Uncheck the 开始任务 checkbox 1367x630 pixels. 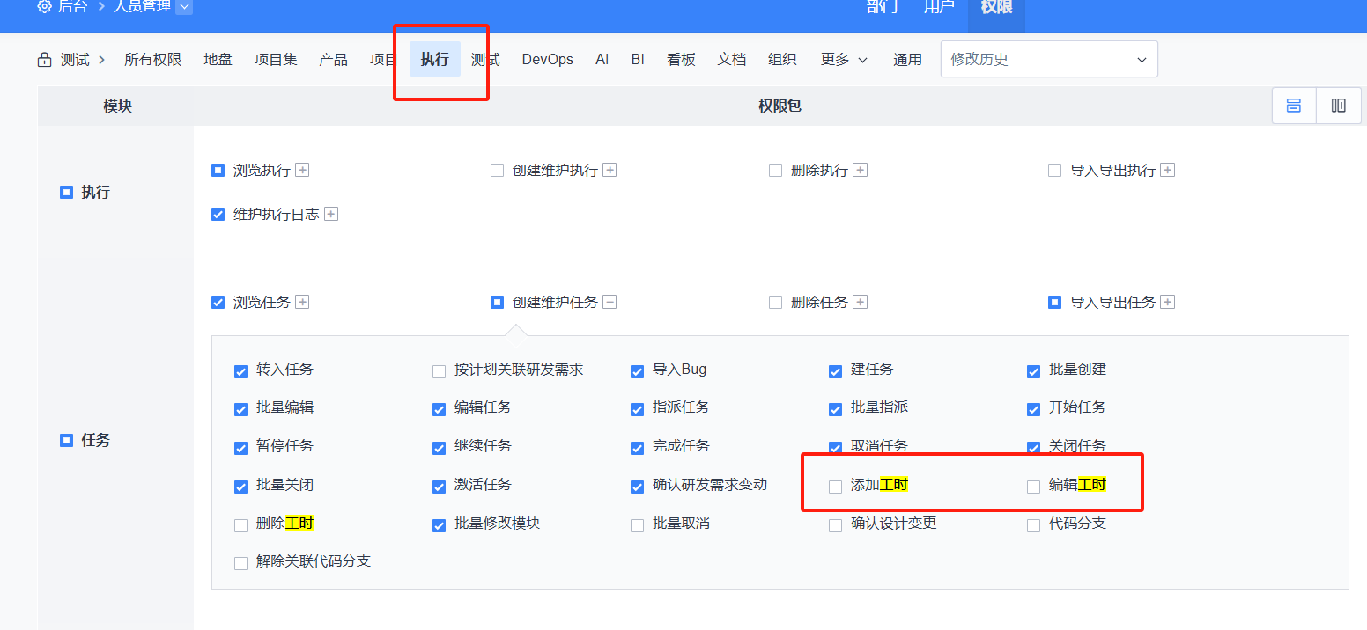(1033, 409)
